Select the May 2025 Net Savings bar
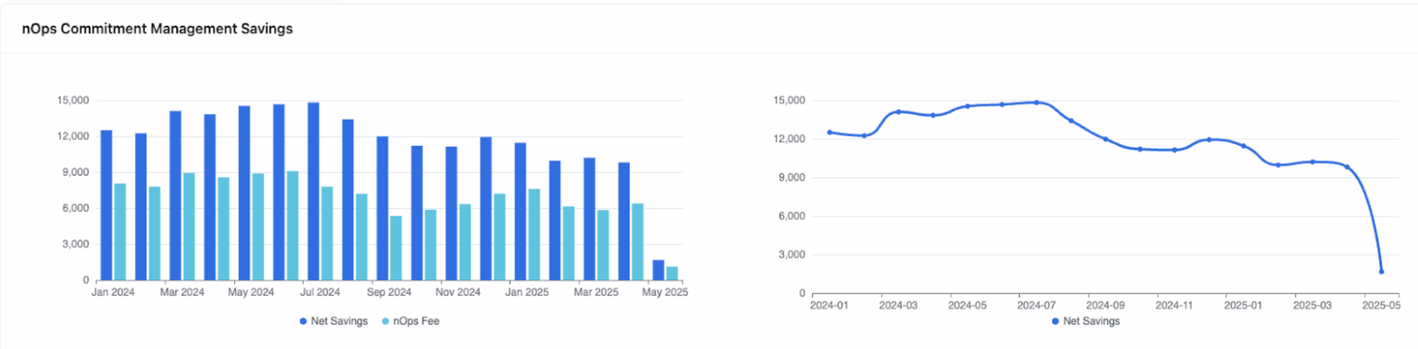This screenshot has width=1418, height=349. click(x=658, y=270)
